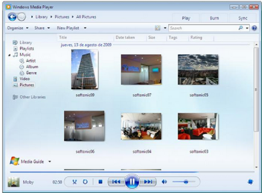Click the Moby album art thumbnail
Viewport: 262px width, 193px height.
[14, 182]
